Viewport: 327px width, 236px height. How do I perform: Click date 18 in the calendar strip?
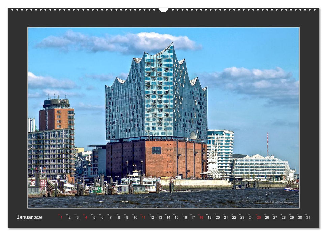(201, 218)
